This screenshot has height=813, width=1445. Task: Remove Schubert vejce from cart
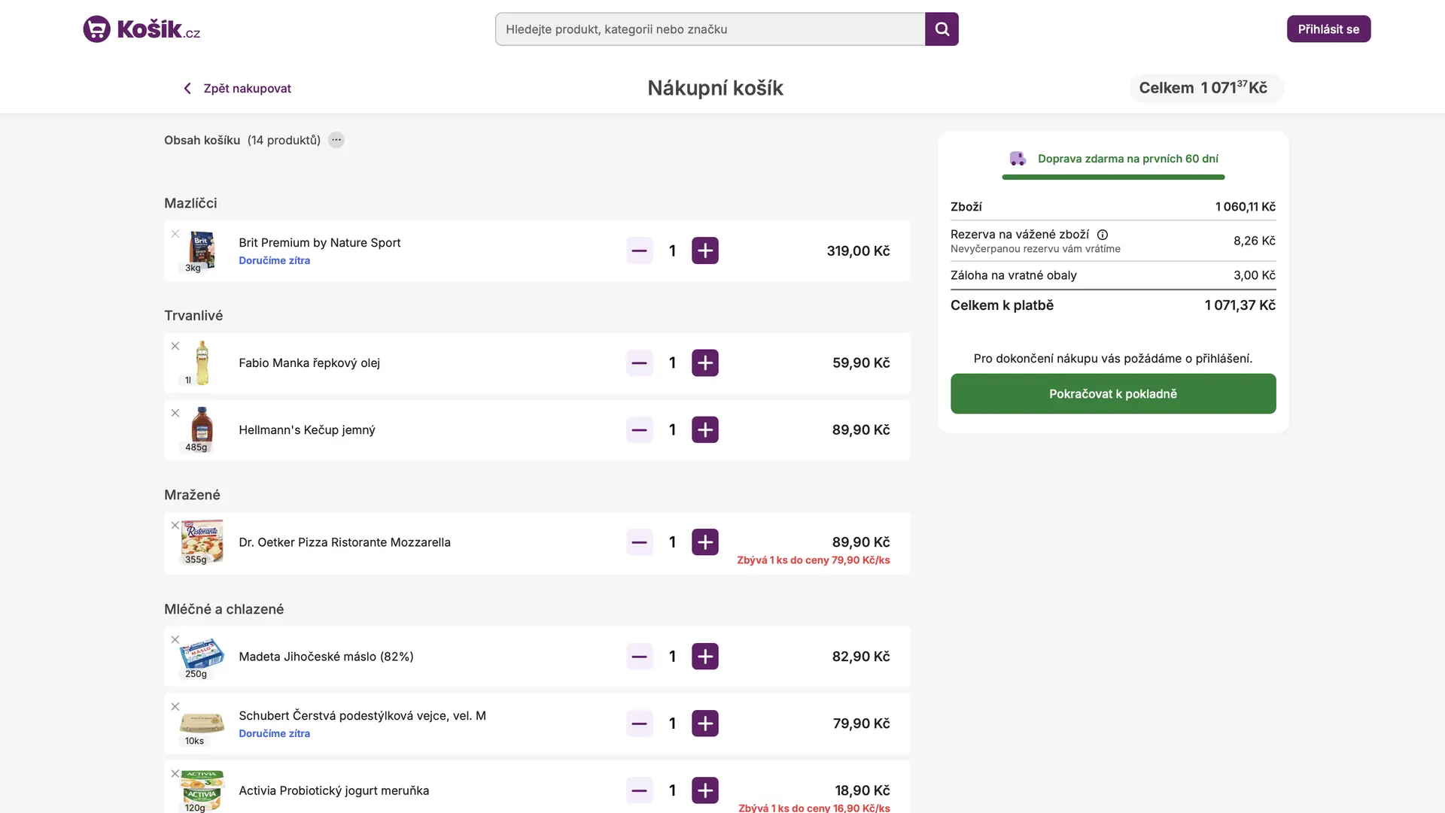coord(175,707)
